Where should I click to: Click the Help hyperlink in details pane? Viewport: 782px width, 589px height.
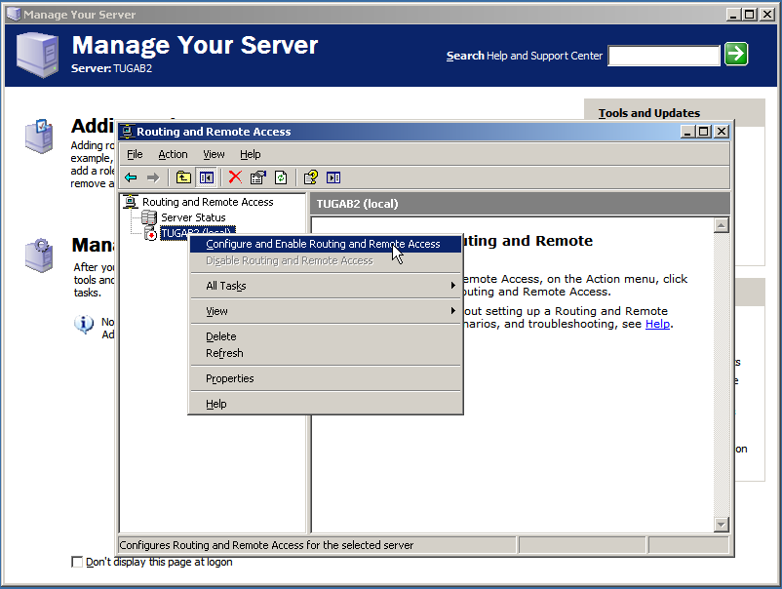657,324
